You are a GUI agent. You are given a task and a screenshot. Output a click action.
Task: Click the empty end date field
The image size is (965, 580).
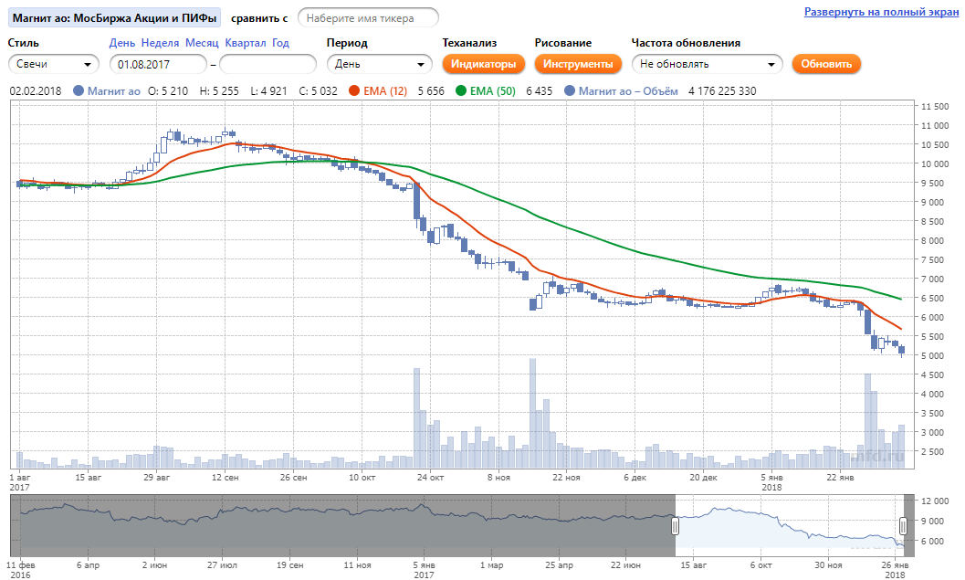267,64
